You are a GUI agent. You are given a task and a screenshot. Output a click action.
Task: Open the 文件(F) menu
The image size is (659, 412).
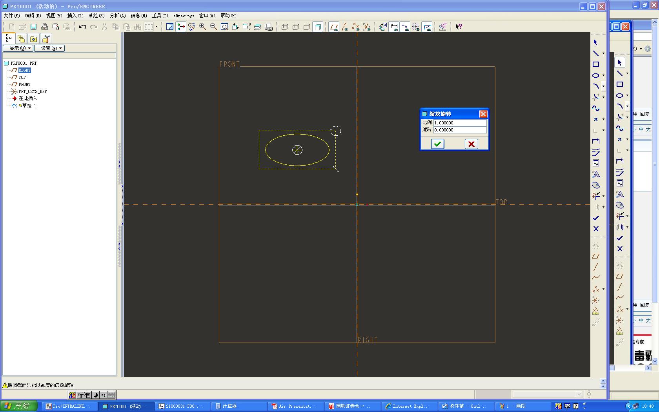[11, 16]
